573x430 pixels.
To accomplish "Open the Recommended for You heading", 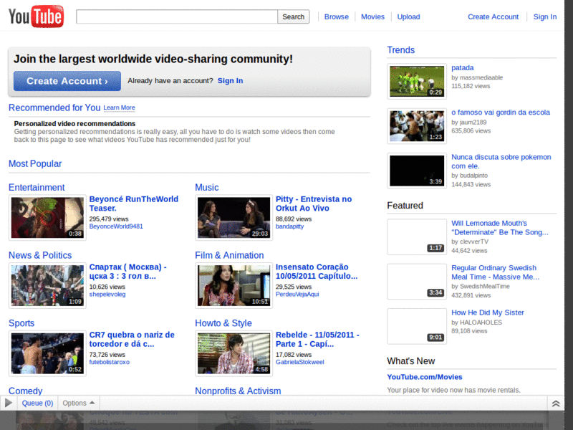I will pos(54,107).
